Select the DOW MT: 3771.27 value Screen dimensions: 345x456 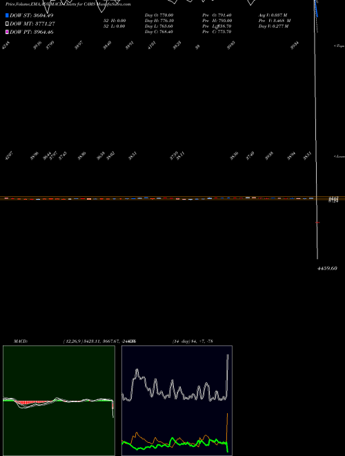[x=32, y=23]
